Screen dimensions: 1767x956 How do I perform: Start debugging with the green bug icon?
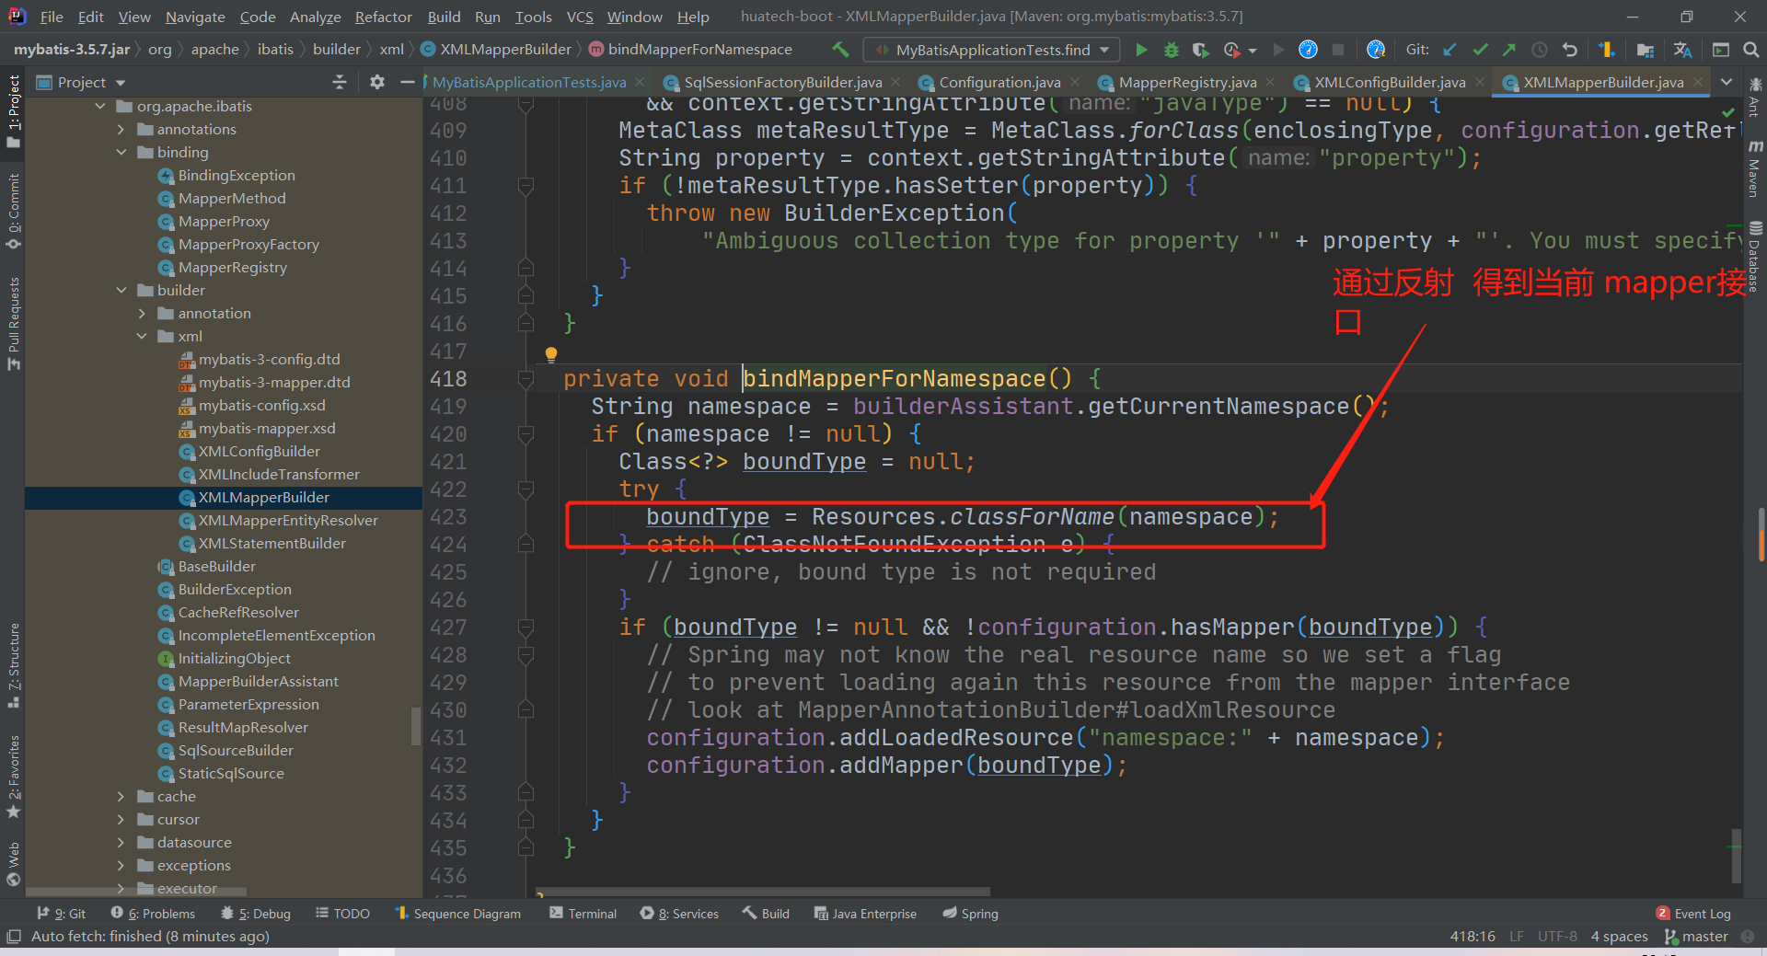click(x=1172, y=50)
